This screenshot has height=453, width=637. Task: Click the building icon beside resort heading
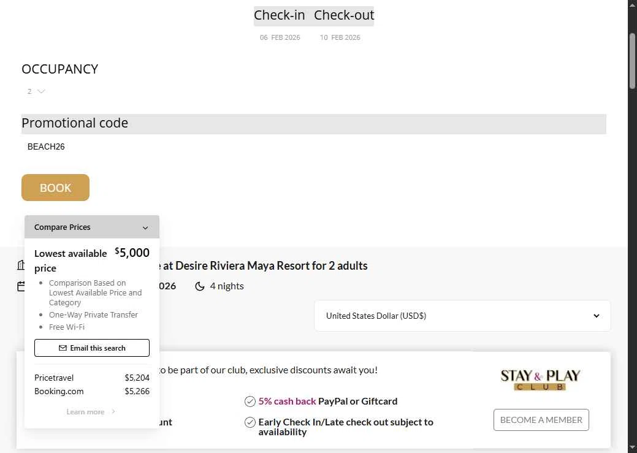(21, 265)
